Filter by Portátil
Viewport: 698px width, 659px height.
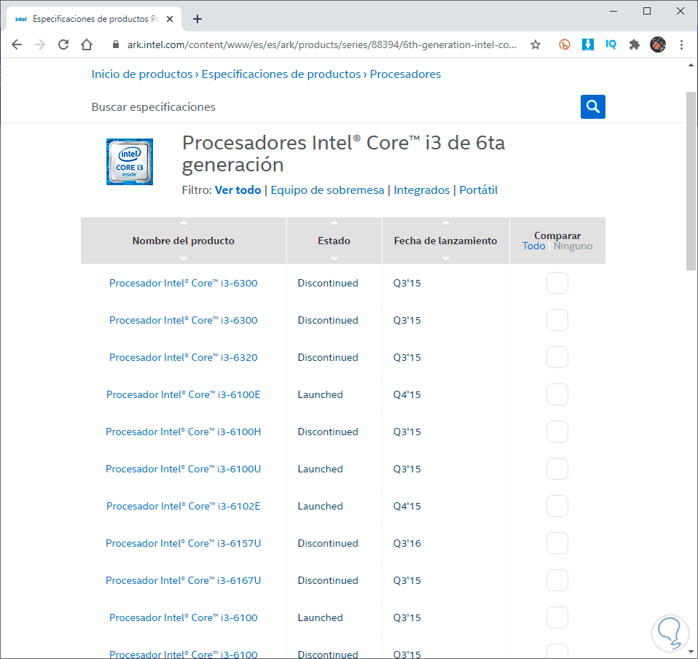478,190
